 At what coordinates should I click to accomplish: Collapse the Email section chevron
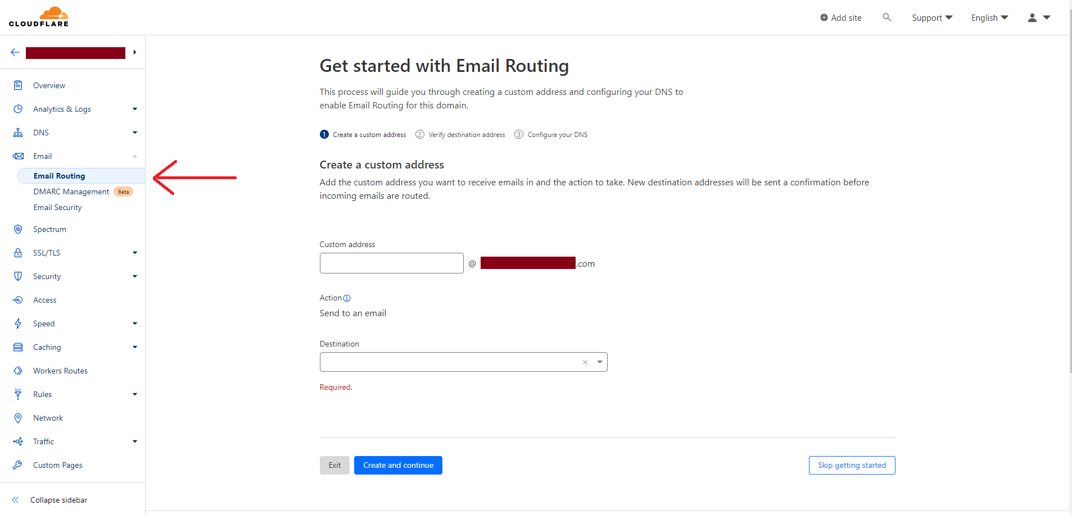134,156
